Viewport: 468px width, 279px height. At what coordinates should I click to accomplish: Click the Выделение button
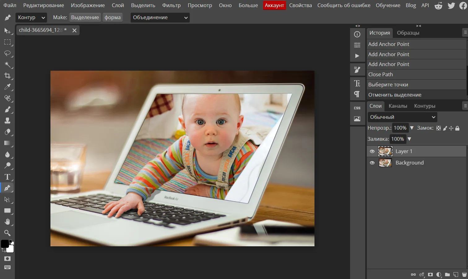85,18
